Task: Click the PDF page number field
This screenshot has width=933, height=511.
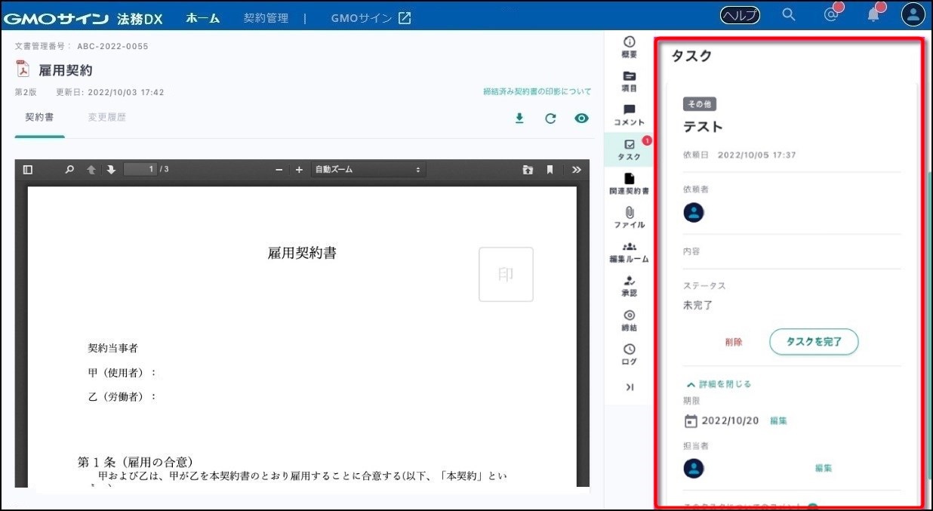Action: click(140, 170)
